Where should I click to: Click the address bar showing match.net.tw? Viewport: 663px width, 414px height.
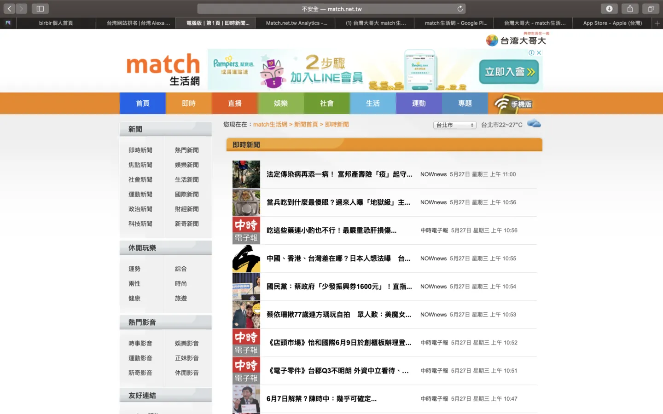(331, 9)
